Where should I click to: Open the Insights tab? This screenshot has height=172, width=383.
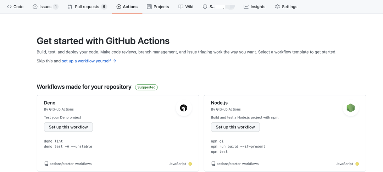(x=254, y=7)
